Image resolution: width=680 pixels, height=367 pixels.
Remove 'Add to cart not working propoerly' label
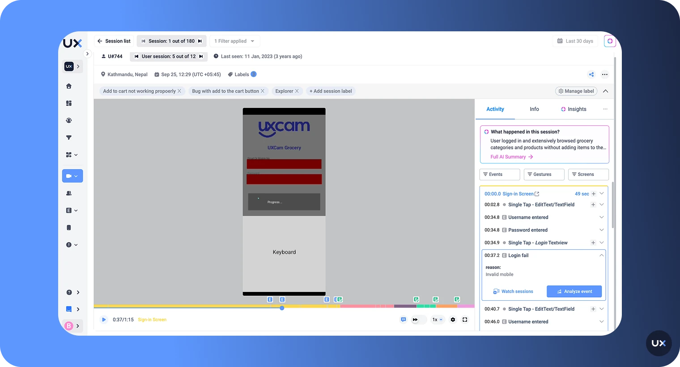[179, 91]
